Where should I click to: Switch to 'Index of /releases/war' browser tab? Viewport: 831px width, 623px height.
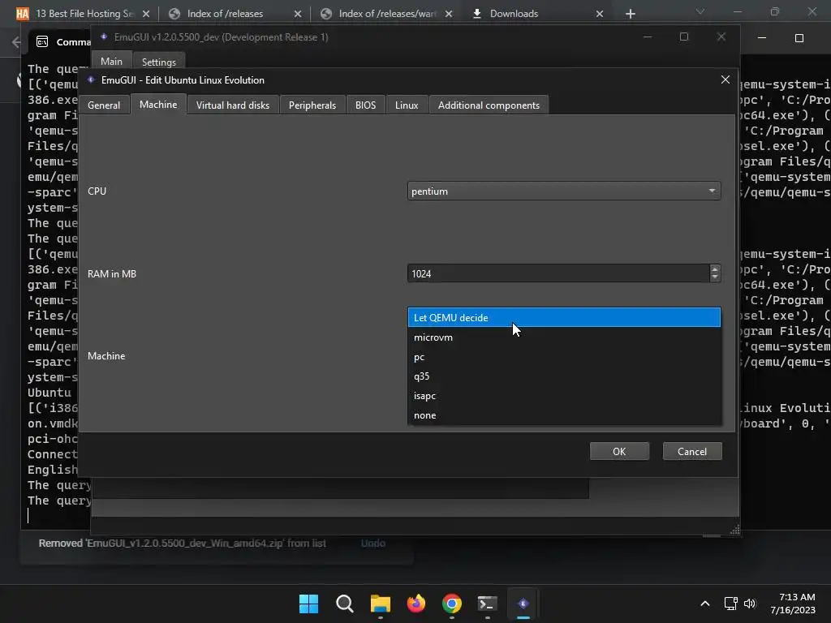(387, 14)
